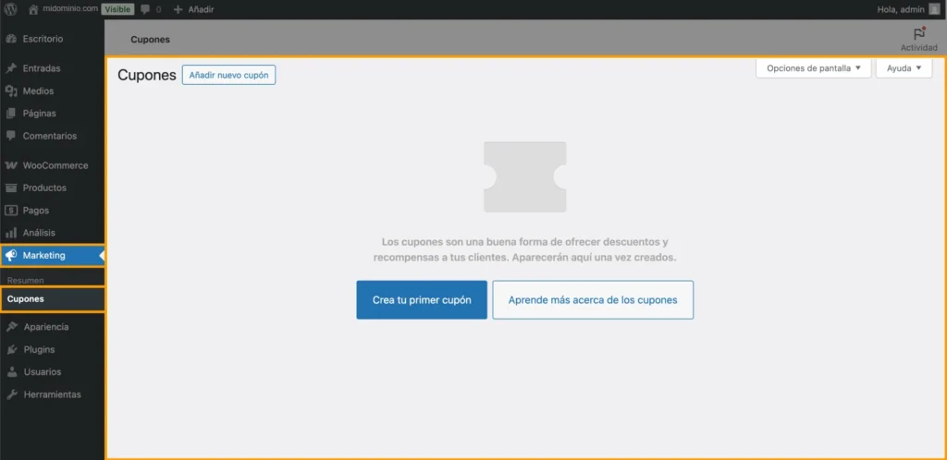
Task: Click the Herramientas wrench icon
Action: point(11,395)
